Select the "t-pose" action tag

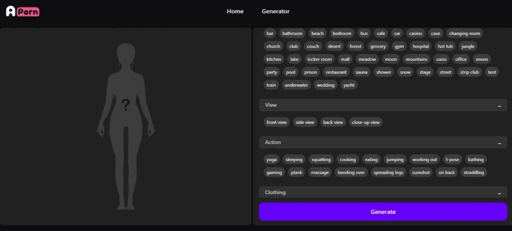(x=452, y=160)
